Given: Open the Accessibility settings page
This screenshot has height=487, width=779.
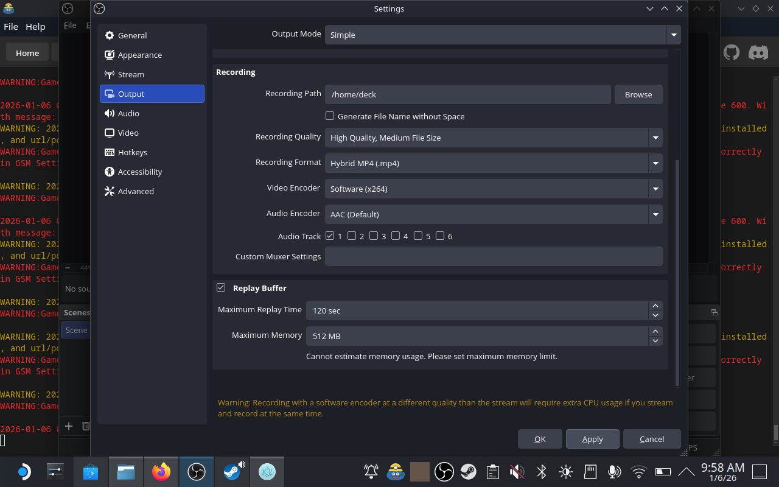Looking at the screenshot, I should coord(139,172).
